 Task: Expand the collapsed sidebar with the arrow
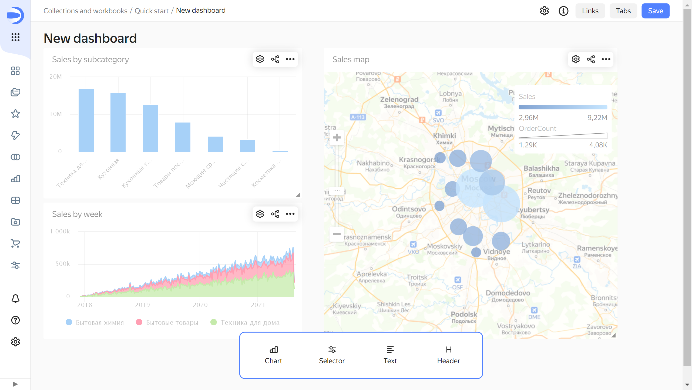(x=15, y=384)
